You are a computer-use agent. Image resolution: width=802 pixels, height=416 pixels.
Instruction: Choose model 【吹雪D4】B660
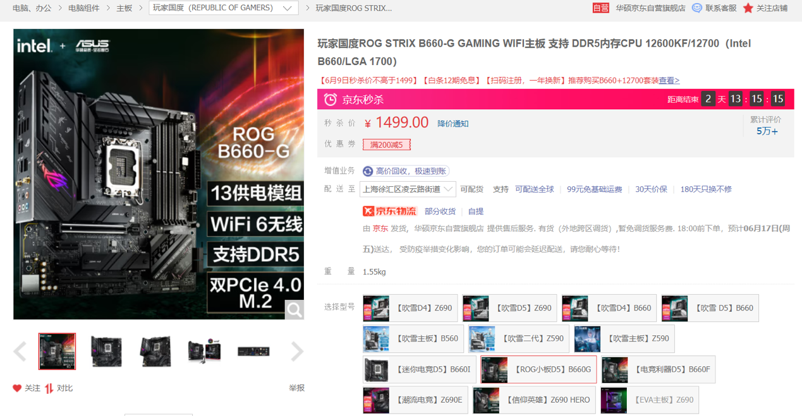tap(609, 308)
